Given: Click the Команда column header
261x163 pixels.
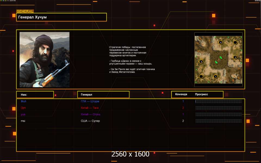Looking at the screenshot, I should tap(181, 94).
